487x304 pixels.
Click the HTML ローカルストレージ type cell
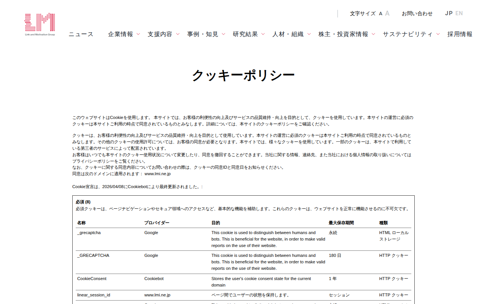pyautogui.click(x=394, y=236)
